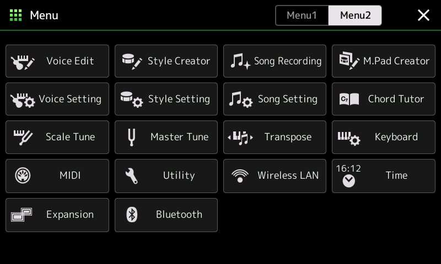Viewport: 441px width, 264px height.
Task: Open the Expansion menu button
Action: [x=57, y=215]
